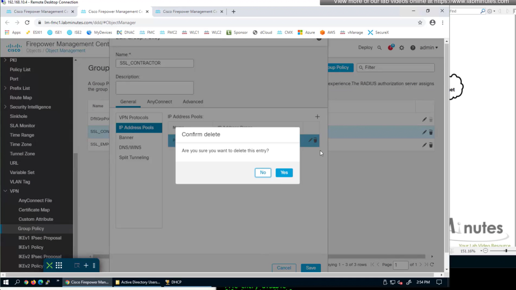Bookmark page with the star icon
Viewport: 516px width, 290px height.
point(420,23)
